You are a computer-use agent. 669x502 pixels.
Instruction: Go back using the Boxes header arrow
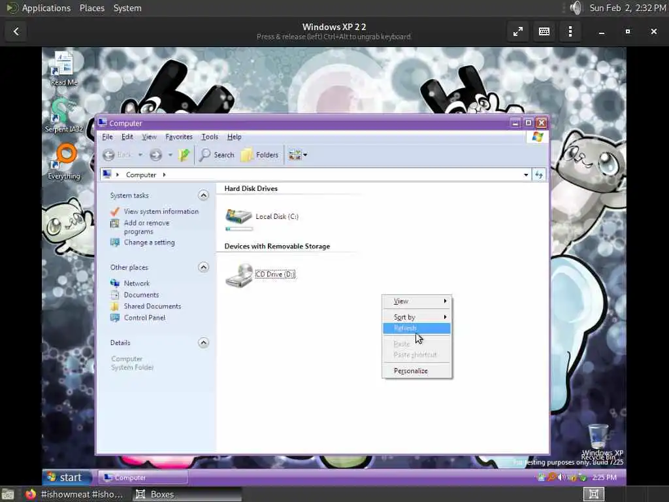(x=16, y=31)
